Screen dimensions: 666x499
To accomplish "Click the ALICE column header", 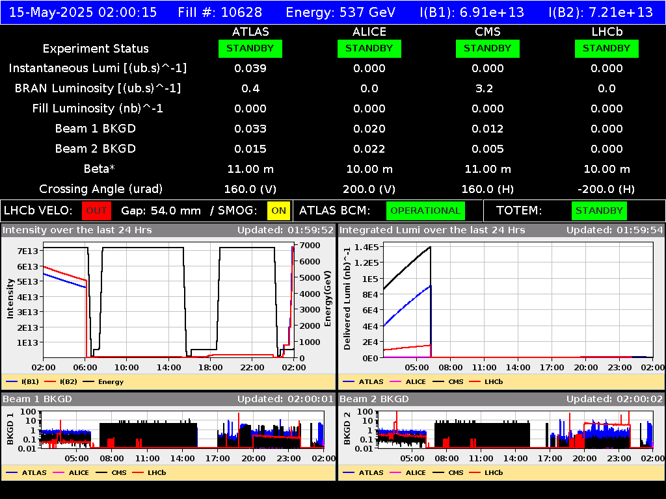I will tap(369, 32).
